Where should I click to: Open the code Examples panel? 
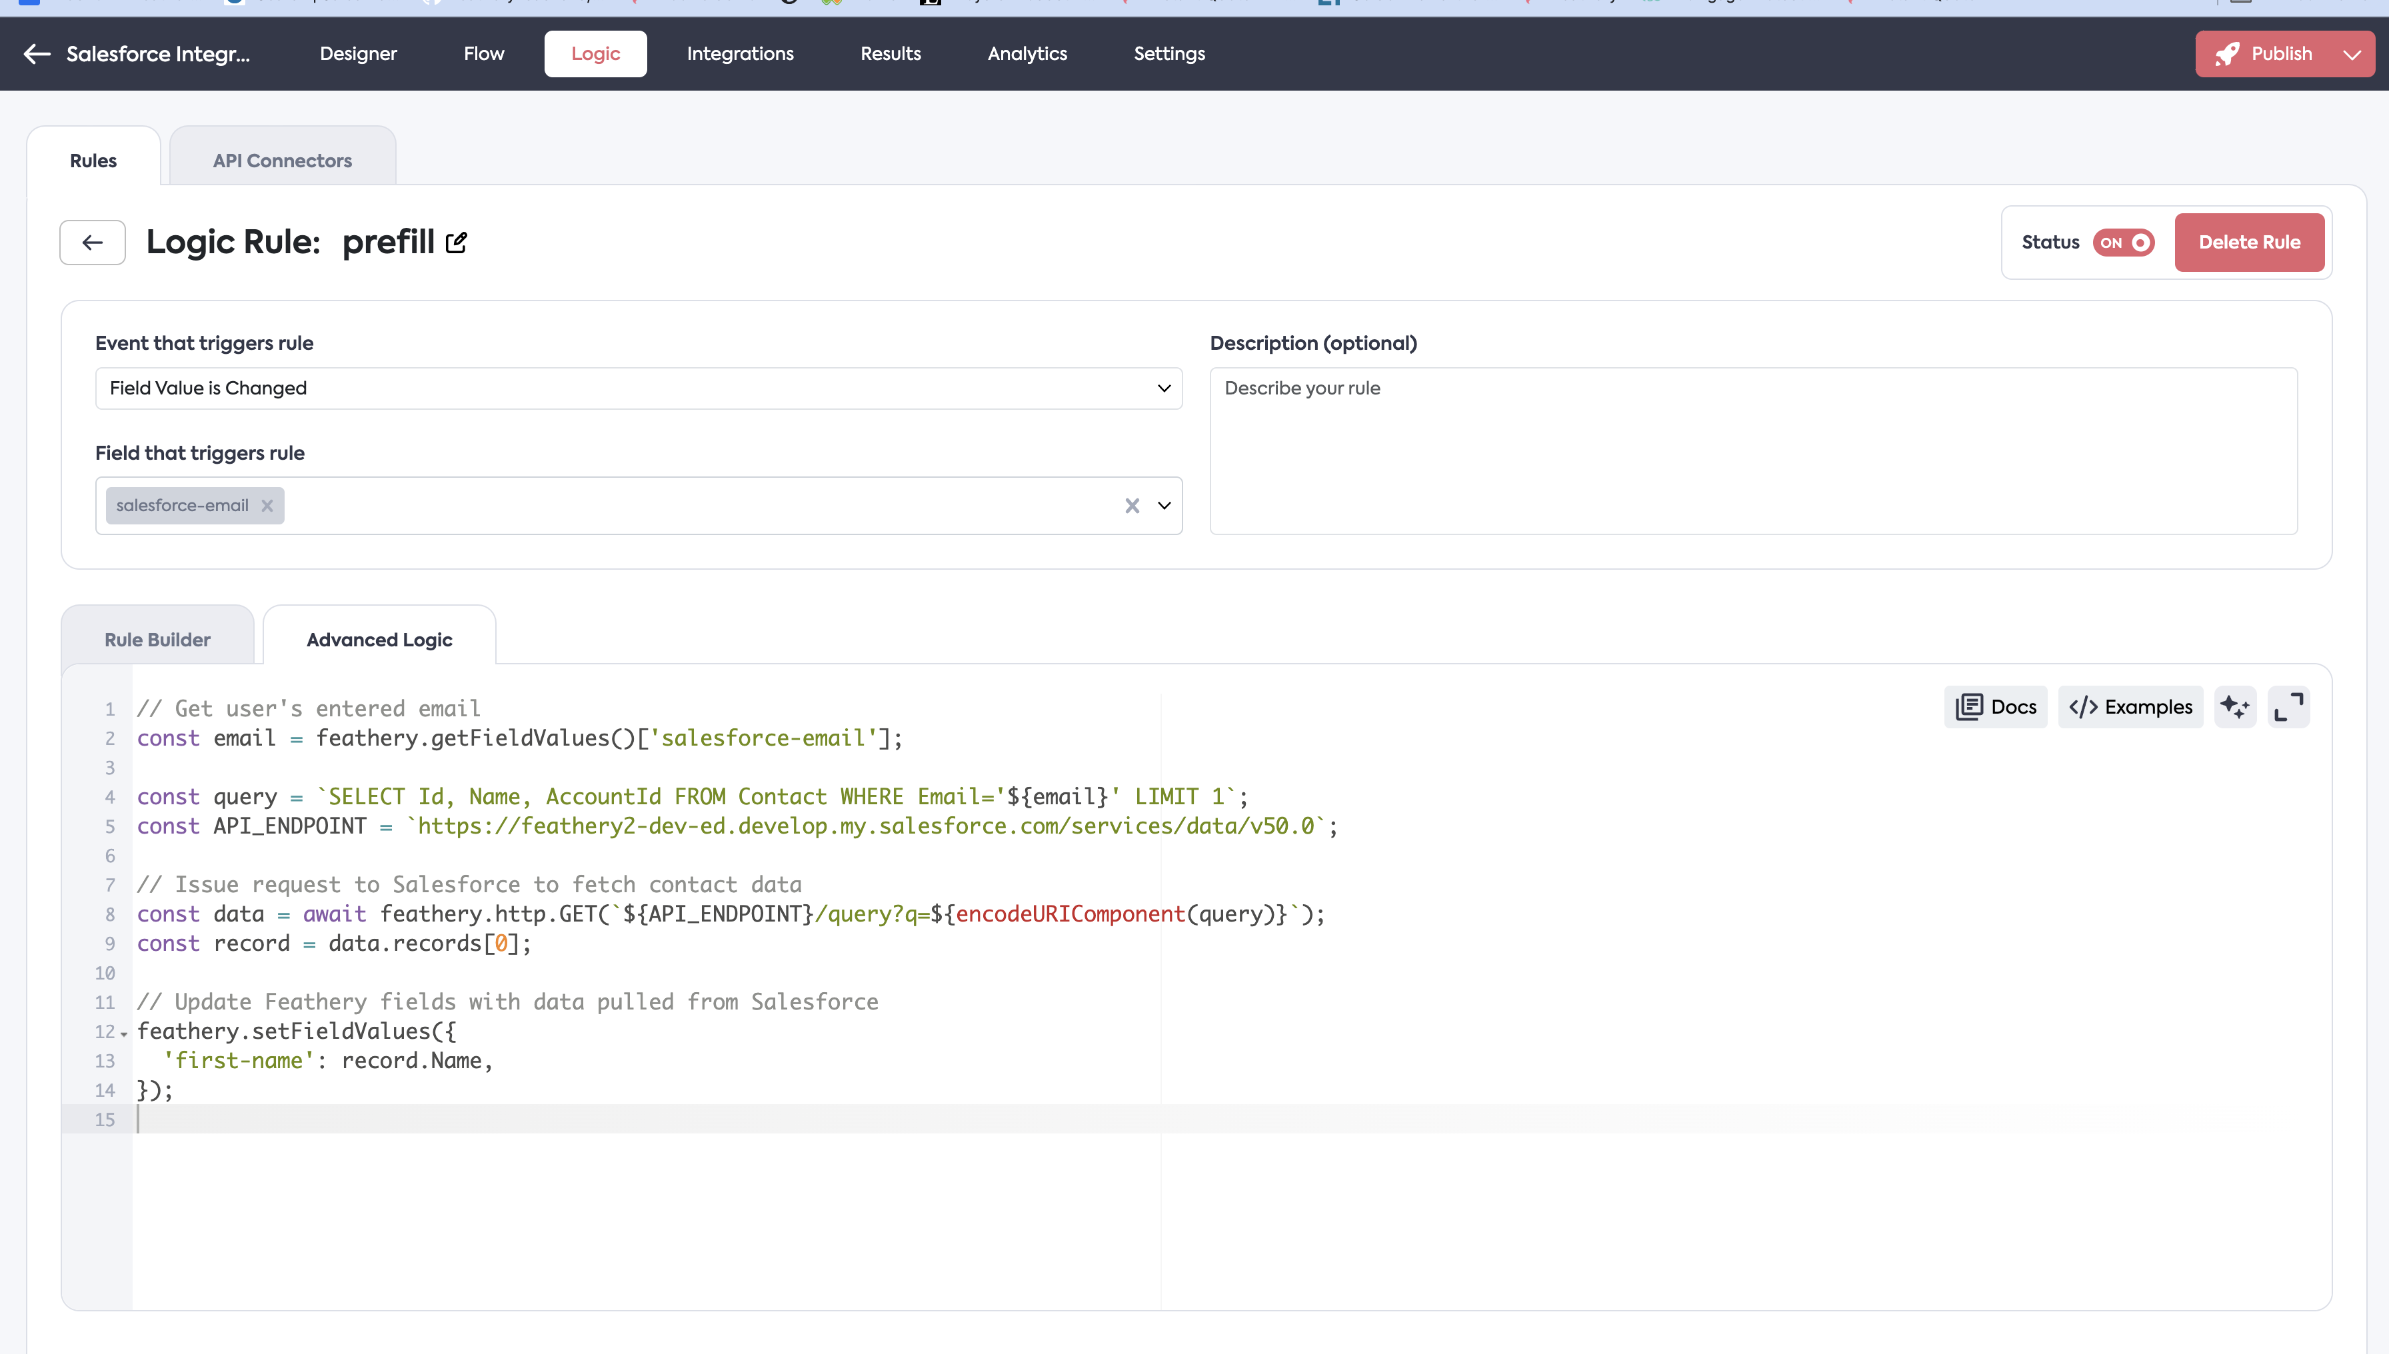pos(2130,707)
